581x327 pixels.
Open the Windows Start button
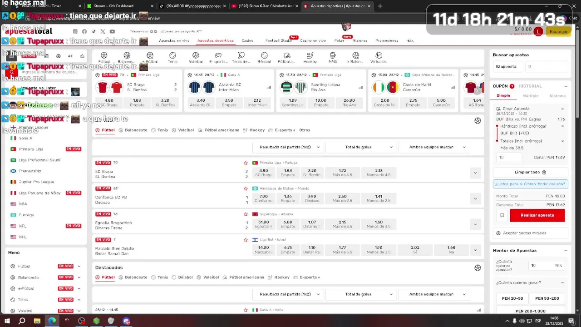click(x=8, y=321)
